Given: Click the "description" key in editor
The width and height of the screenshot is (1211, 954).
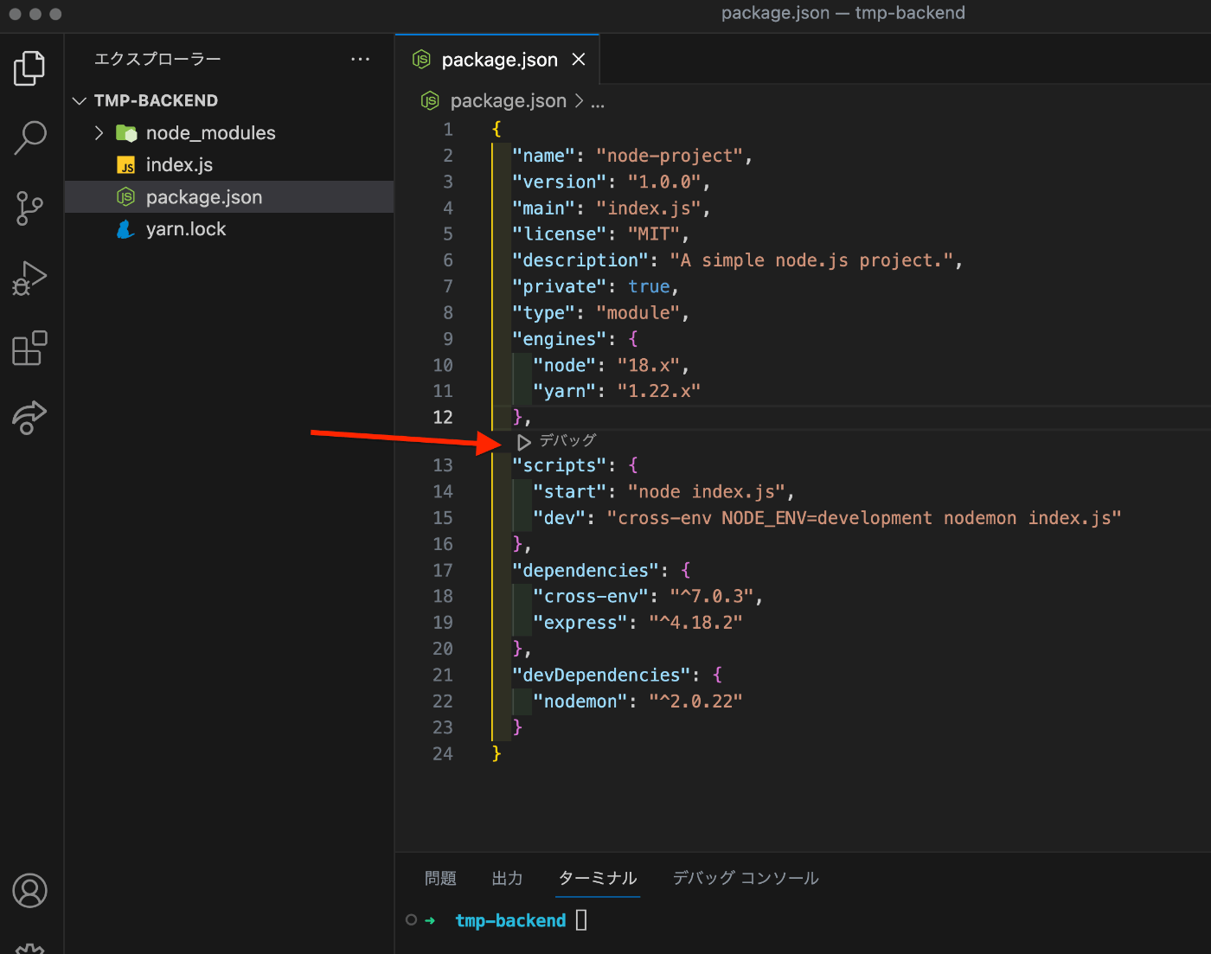Looking at the screenshot, I should 580,260.
